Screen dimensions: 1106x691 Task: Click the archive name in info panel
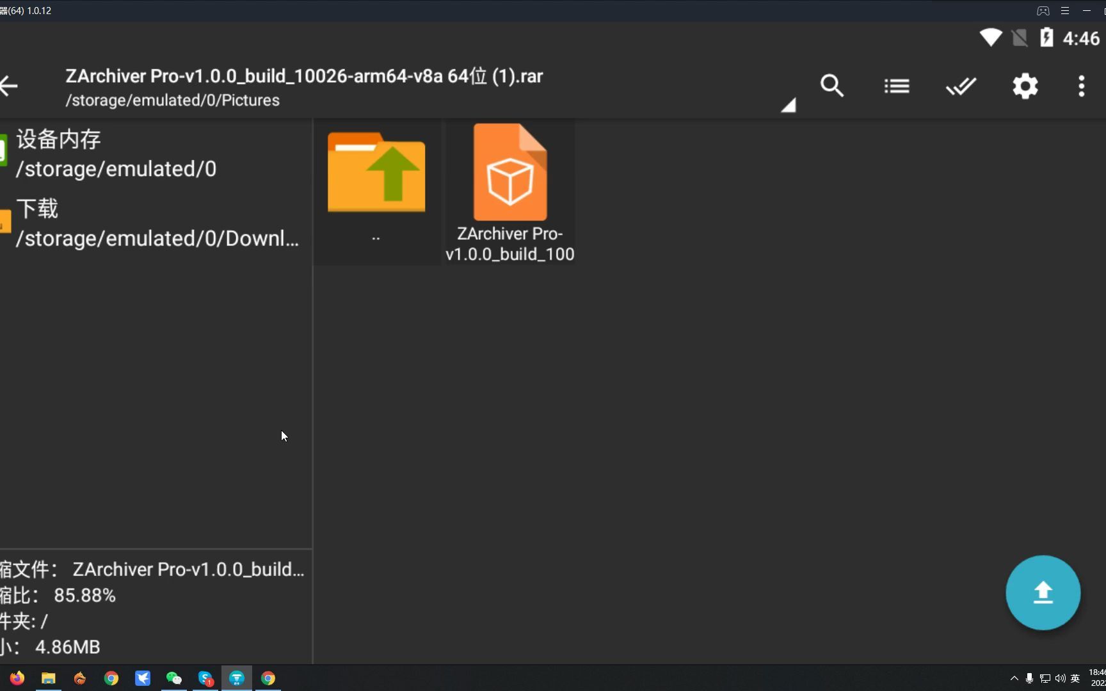188,569
